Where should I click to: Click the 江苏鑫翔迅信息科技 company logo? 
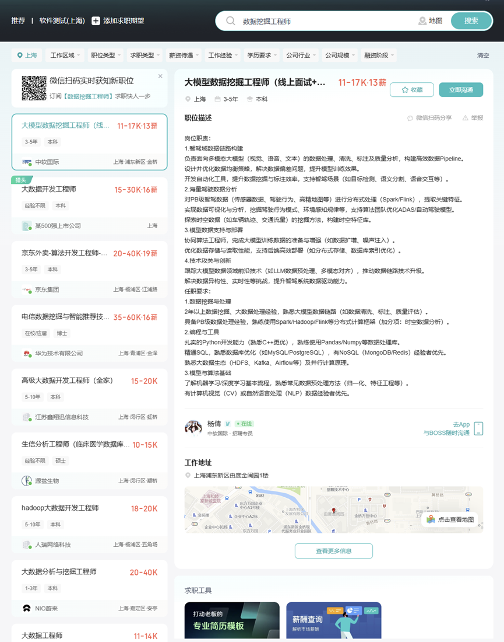point(27,417)
